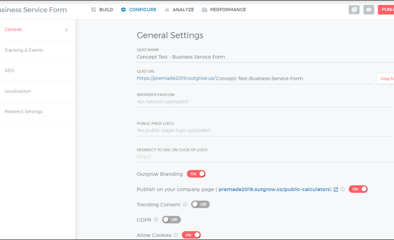The image size is (394, 240).
Task: Click info icon beside company page toggle
Action: point(343,189)
